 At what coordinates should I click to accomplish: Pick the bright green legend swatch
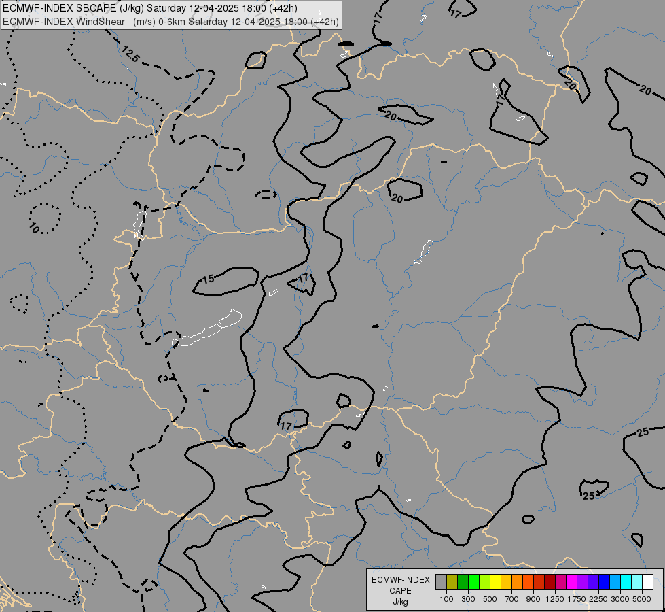click(473, 581)
